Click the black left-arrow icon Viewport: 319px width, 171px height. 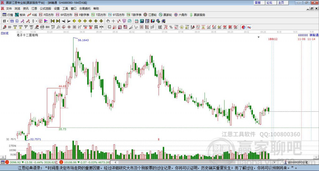click(64, 21)
